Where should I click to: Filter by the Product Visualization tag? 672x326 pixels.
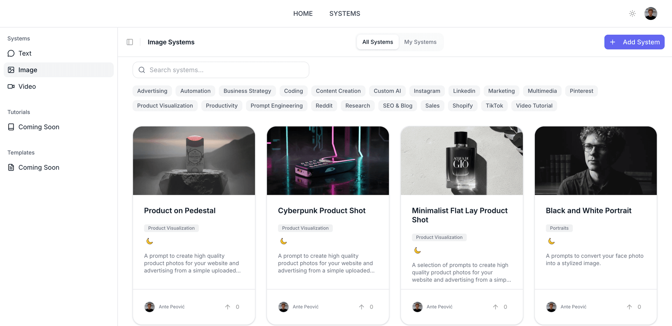(165, 106)
